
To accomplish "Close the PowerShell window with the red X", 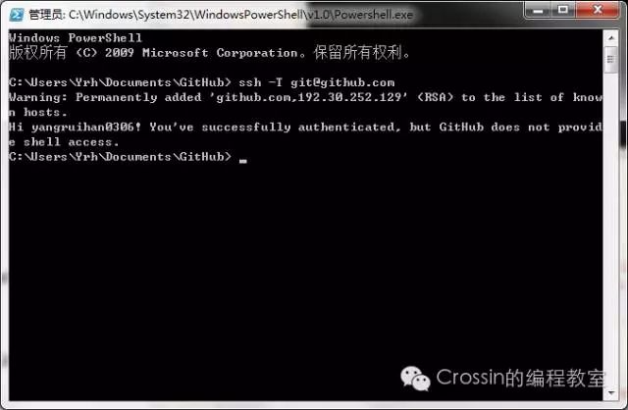I will pos(598,10).
